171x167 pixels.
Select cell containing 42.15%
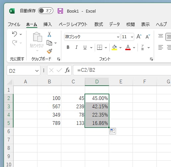tap(97, 107)
